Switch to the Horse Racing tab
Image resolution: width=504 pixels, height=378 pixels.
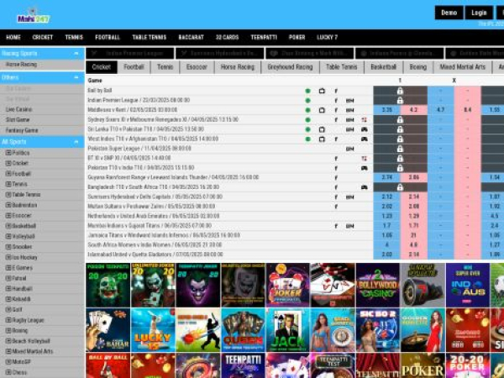[x=237, y=66]
